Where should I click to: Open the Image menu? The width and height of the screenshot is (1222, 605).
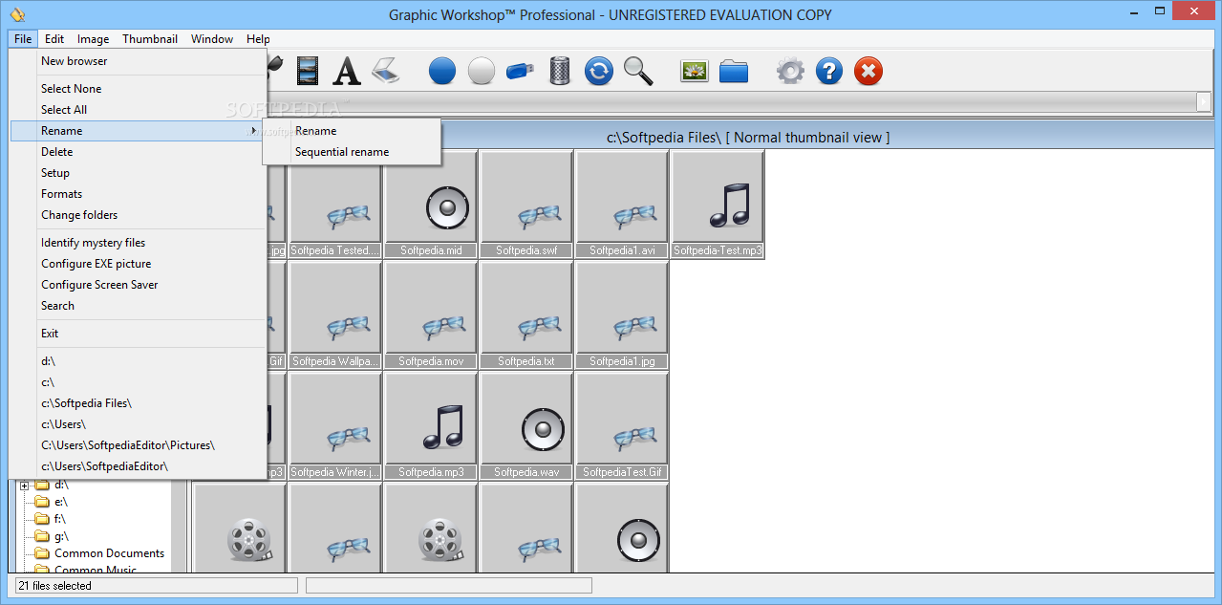(93, 39)
